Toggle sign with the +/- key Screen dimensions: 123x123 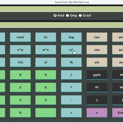coord(71,50)
